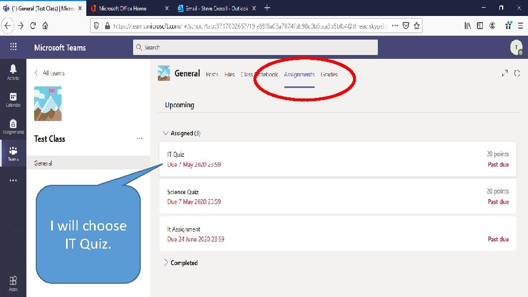Open the browser hamburger menu
This screenshot has width=528, height=297.
click(x=521, y=26)
